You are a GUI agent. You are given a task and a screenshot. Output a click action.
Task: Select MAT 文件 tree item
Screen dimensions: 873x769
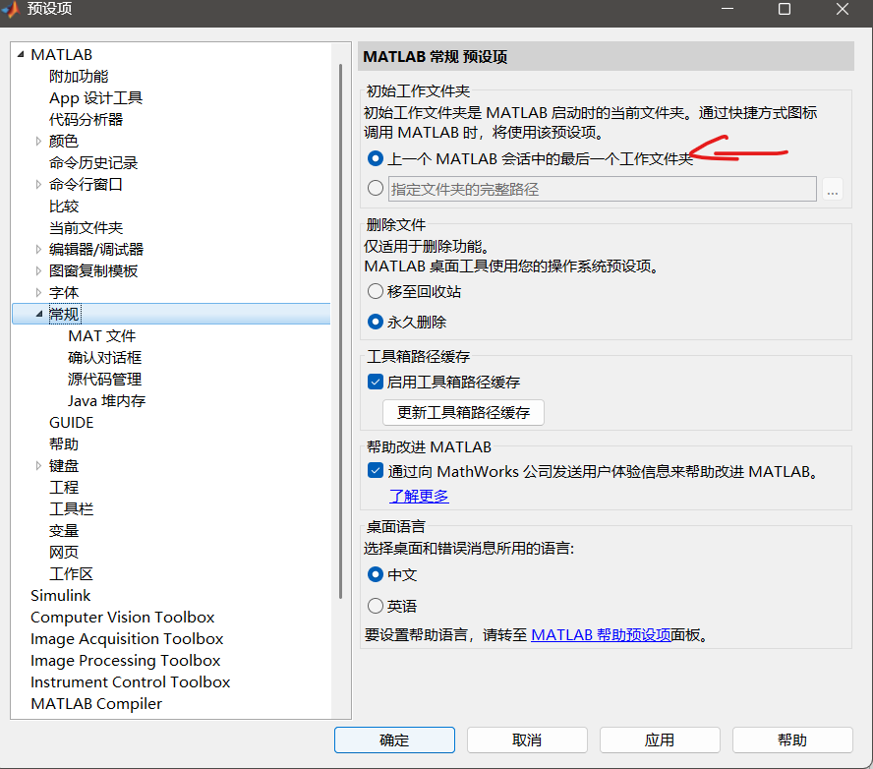coord(102,335)
